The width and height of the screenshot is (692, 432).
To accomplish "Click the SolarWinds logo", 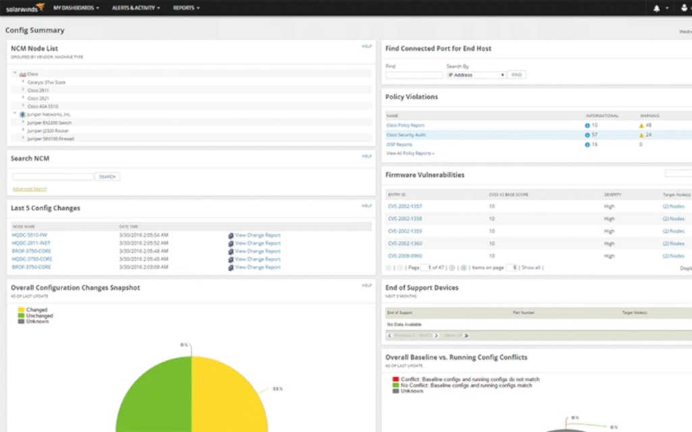I will pos(22,7).
